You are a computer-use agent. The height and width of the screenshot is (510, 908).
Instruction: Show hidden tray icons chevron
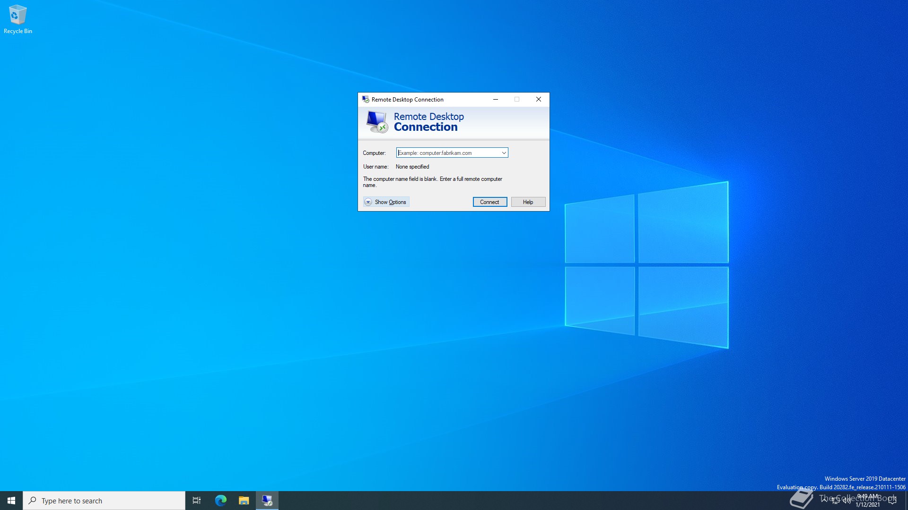click(x=824, y=500)
